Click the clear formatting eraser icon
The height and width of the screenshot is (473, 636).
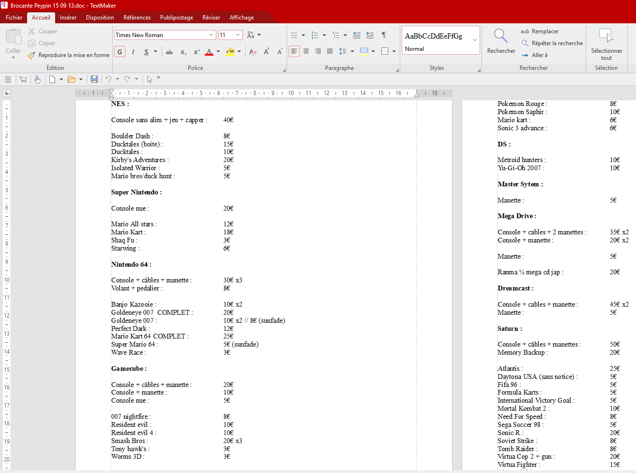tap(253, 52)
